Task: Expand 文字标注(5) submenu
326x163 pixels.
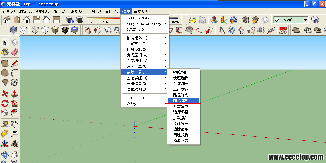Action: point(145,61)
